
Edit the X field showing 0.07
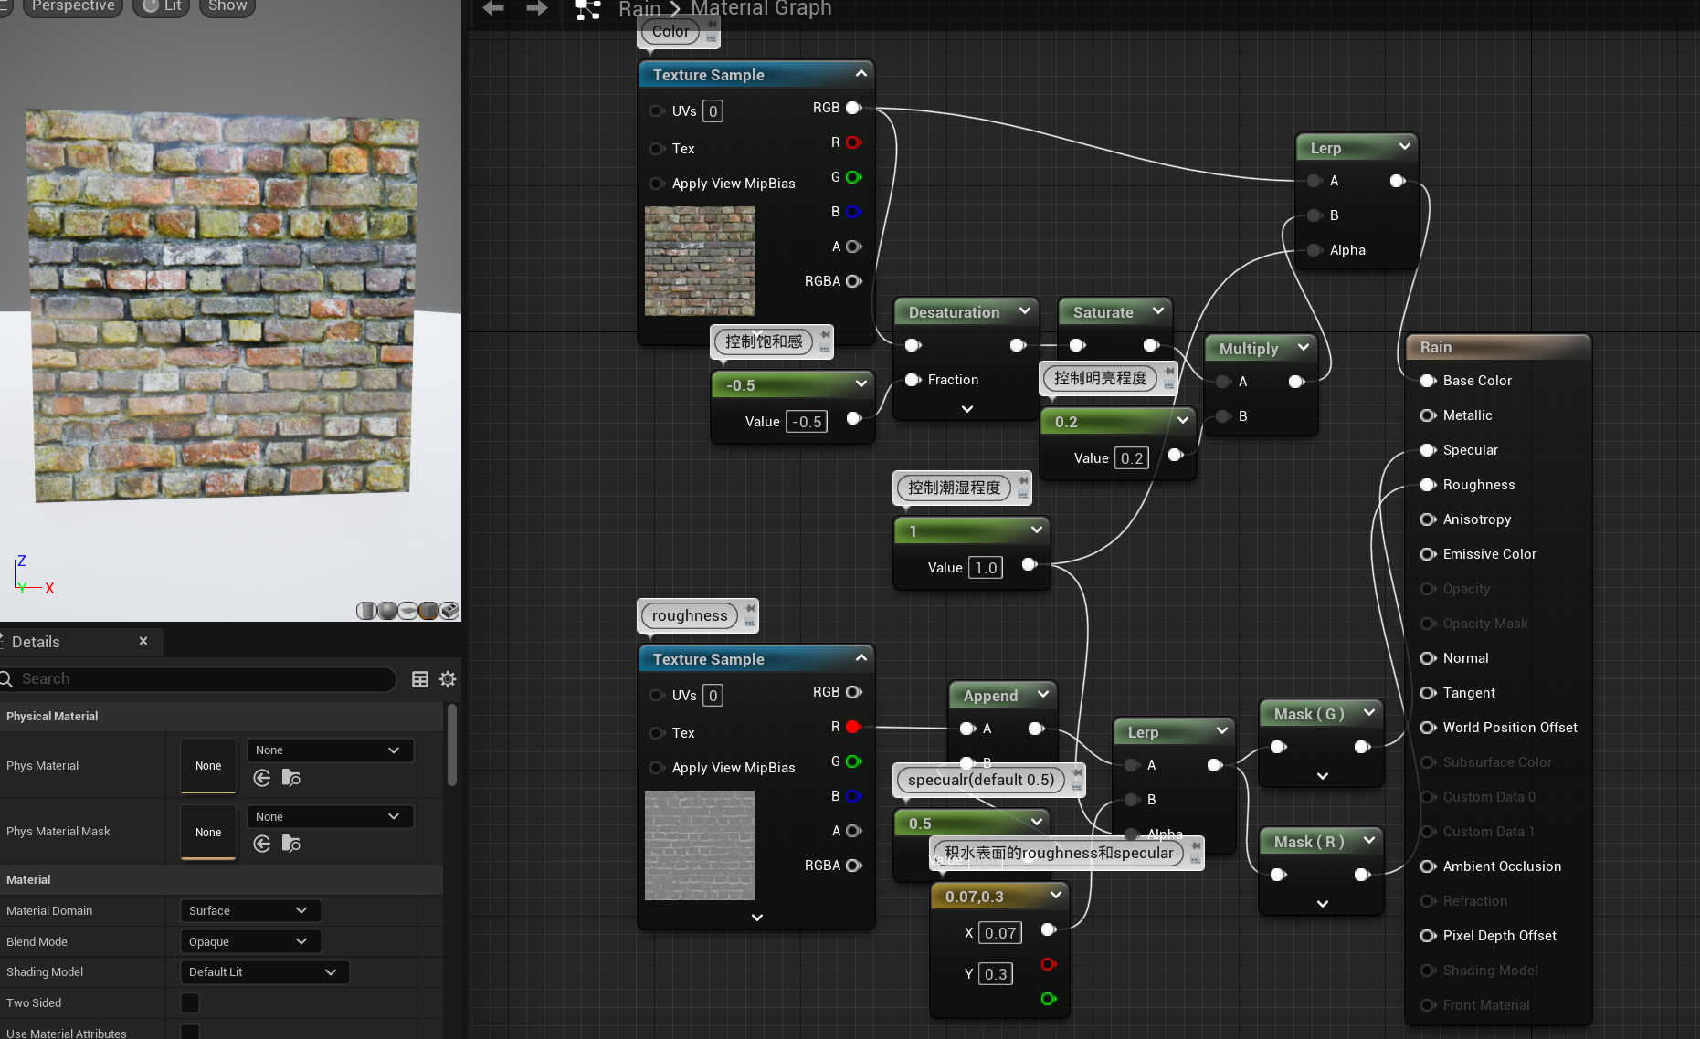tap(1000, 933)
